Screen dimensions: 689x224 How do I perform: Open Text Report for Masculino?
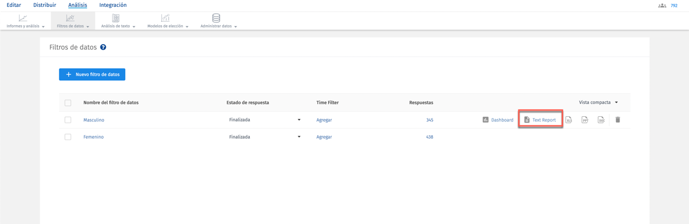(540, 120)
